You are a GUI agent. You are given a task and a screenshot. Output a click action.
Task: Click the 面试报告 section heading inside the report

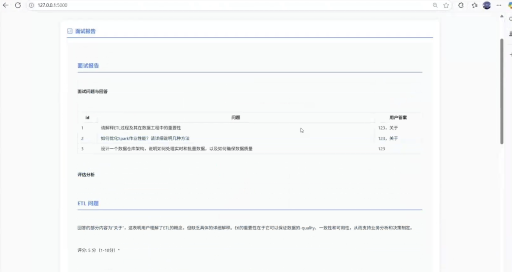click(x=88, y=66)
